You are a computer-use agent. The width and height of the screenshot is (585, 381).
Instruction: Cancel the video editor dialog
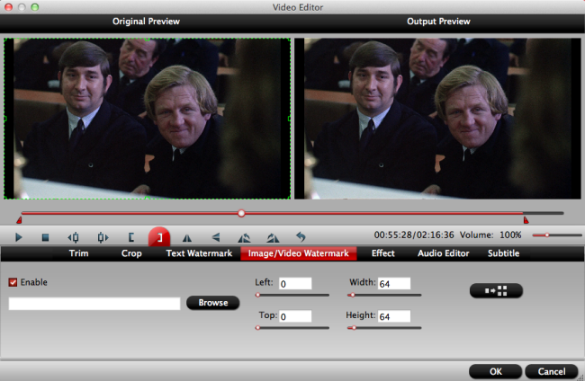coord(552,371)
